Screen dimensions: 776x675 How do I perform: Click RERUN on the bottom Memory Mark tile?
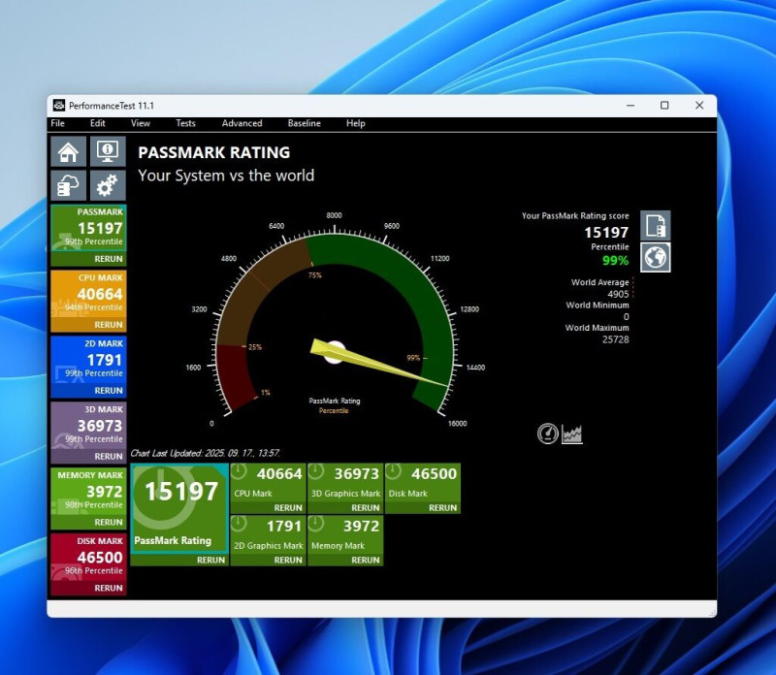click(x=366, y=560)
